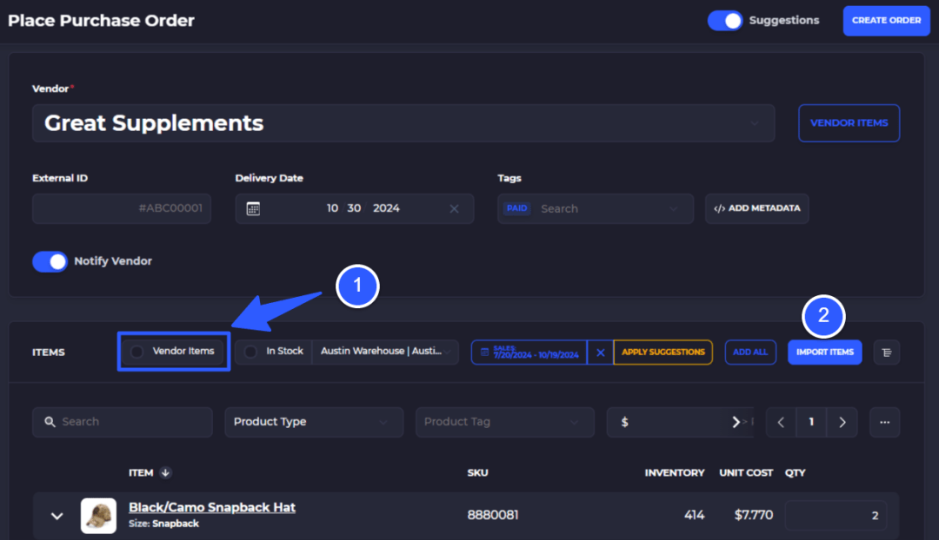Focus the items Search field

pos(123,422)
